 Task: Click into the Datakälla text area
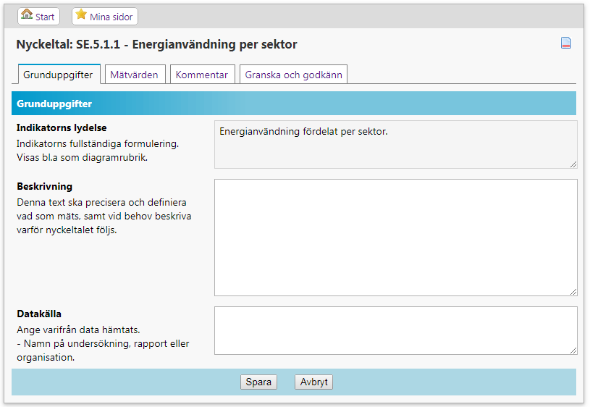click(395, 330)
